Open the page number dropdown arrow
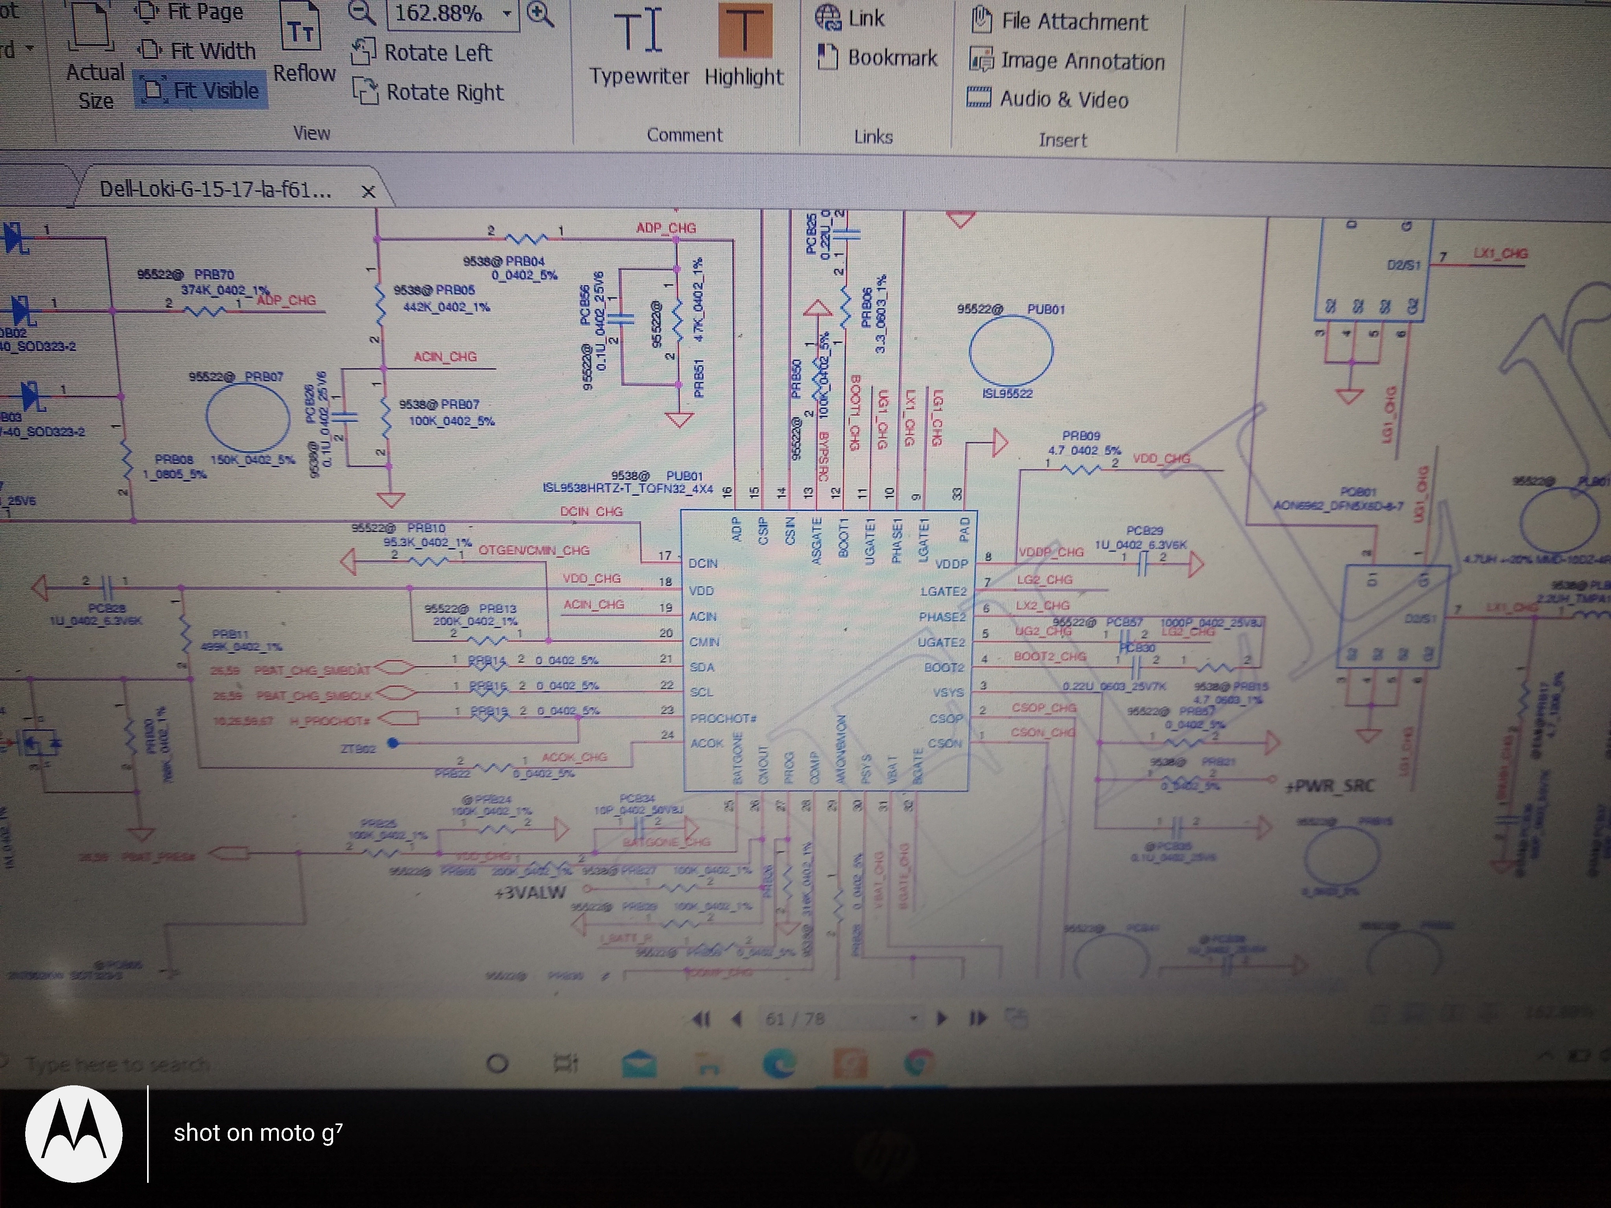 (913, 1019)
